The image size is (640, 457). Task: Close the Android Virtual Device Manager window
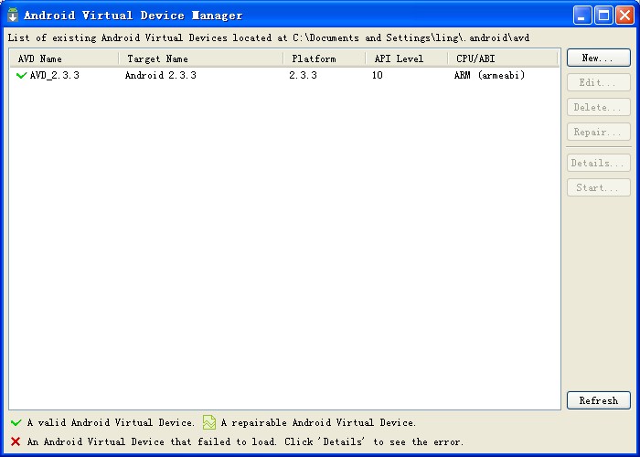click(624, 16)
